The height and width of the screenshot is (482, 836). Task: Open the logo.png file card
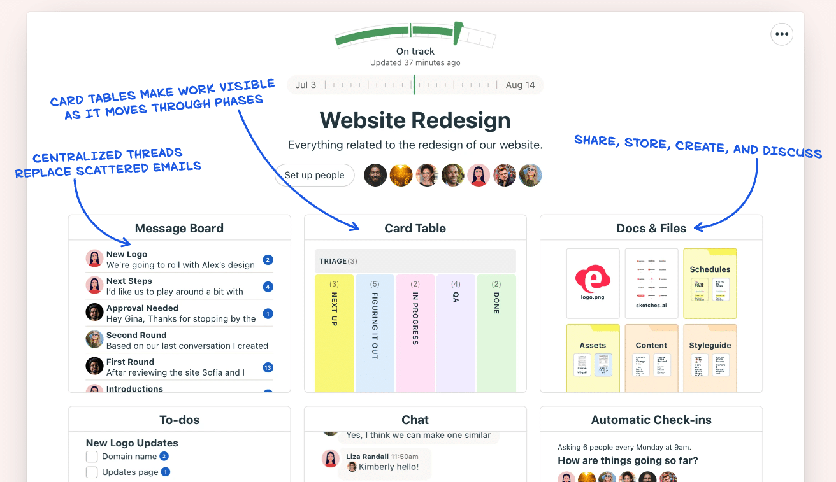(593, 283)
